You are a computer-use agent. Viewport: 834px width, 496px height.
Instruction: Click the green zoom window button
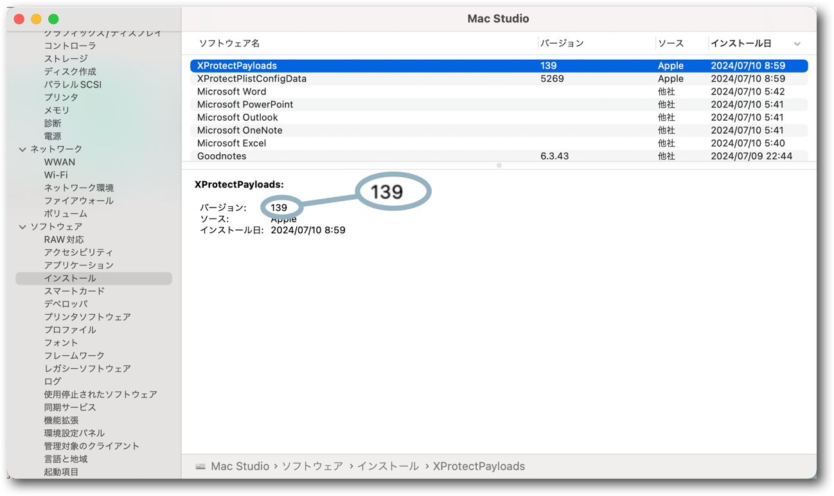pos(53,19)
